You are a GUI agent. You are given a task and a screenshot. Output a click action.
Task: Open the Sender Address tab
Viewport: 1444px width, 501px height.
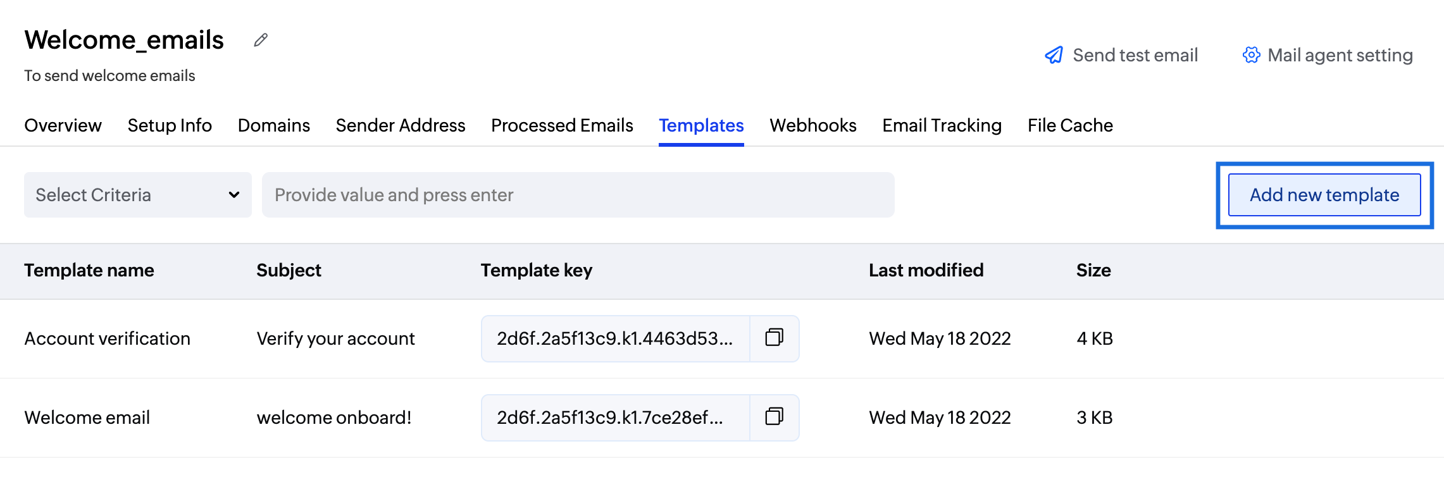400,125
